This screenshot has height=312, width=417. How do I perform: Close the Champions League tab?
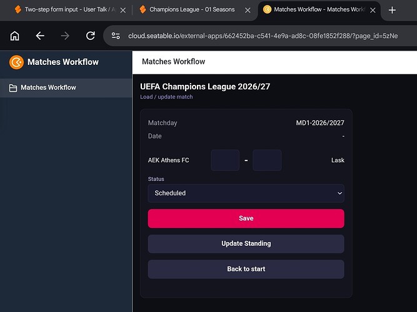pyautogui.click(x=248, y=11)
